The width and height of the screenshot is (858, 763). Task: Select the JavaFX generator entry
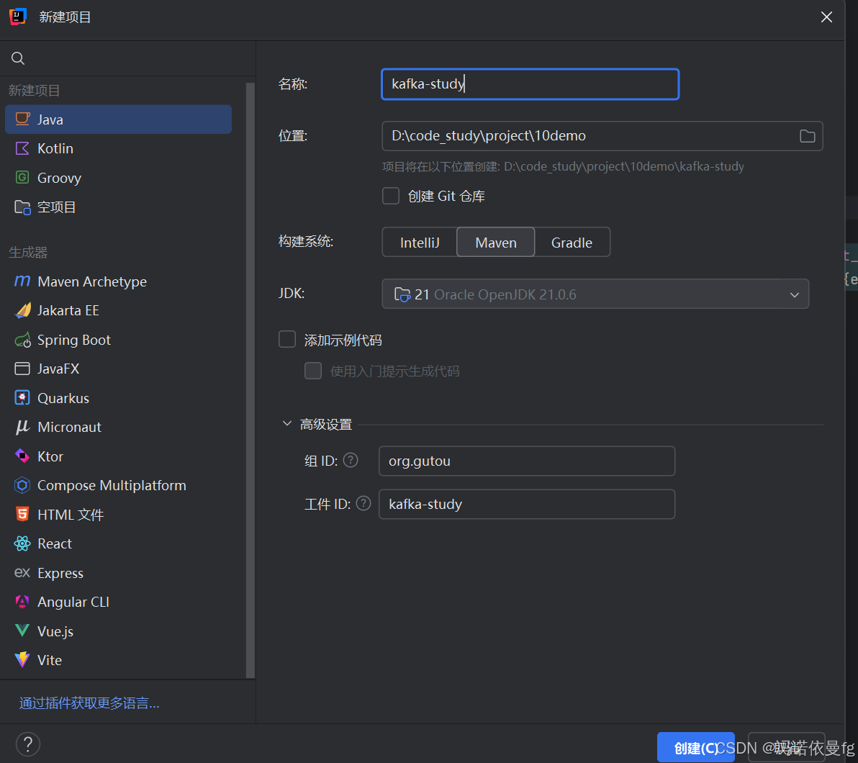tap(118, 369)
